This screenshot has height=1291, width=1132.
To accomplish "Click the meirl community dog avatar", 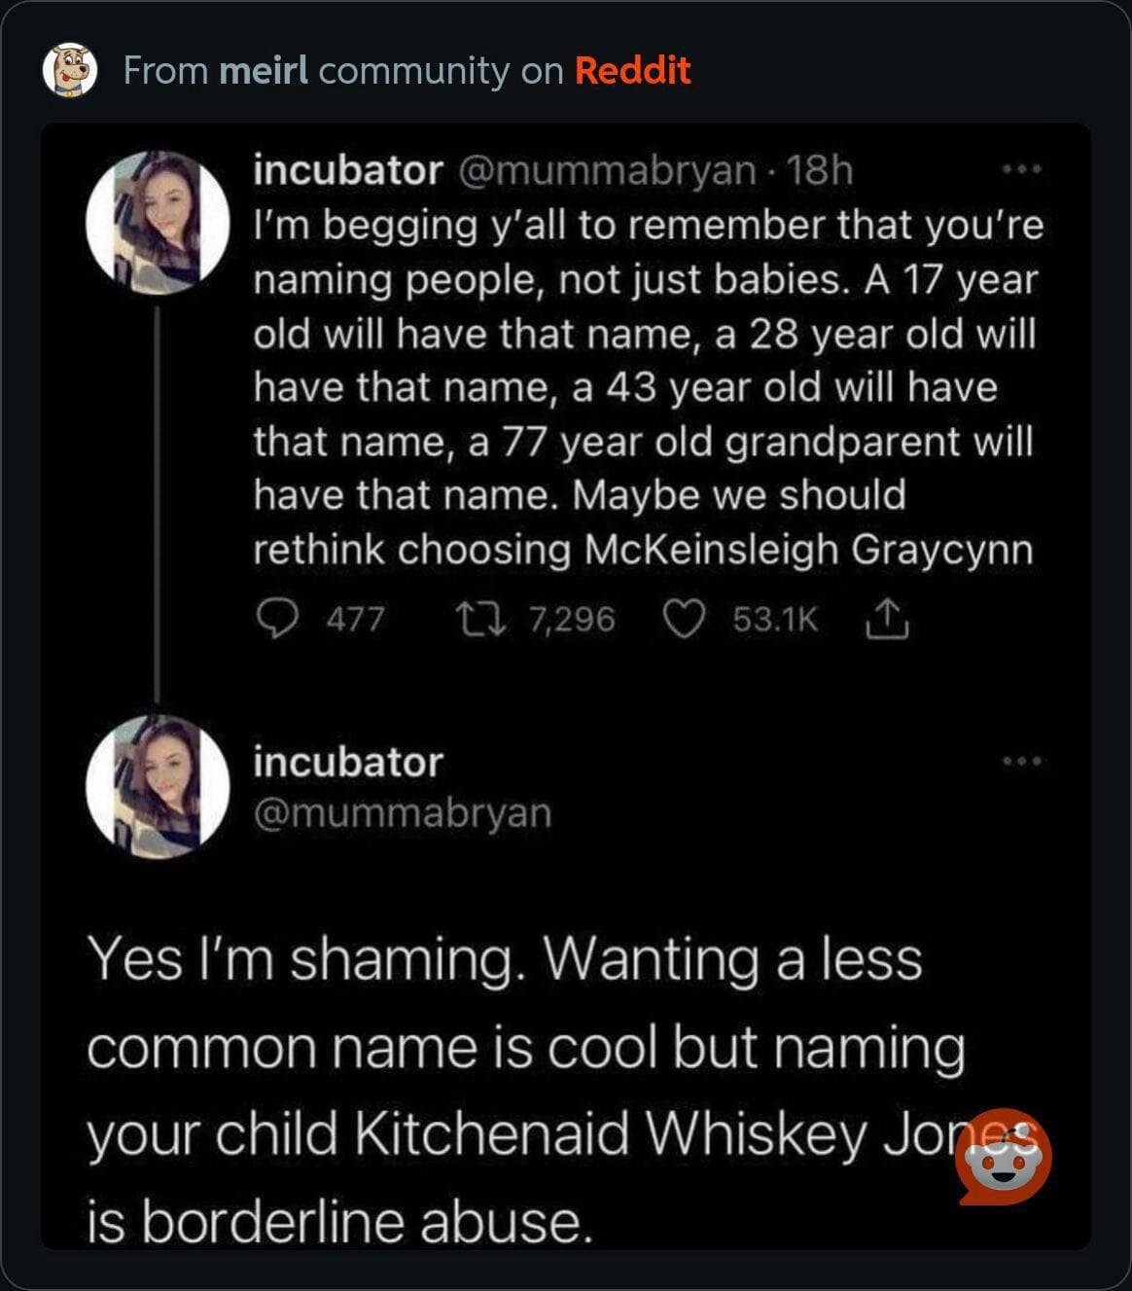I will [x=70, y=70].
